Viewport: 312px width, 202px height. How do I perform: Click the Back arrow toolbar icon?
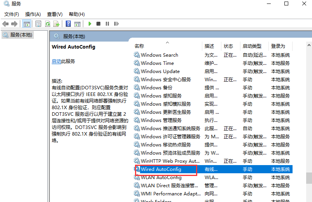point(5,24)
